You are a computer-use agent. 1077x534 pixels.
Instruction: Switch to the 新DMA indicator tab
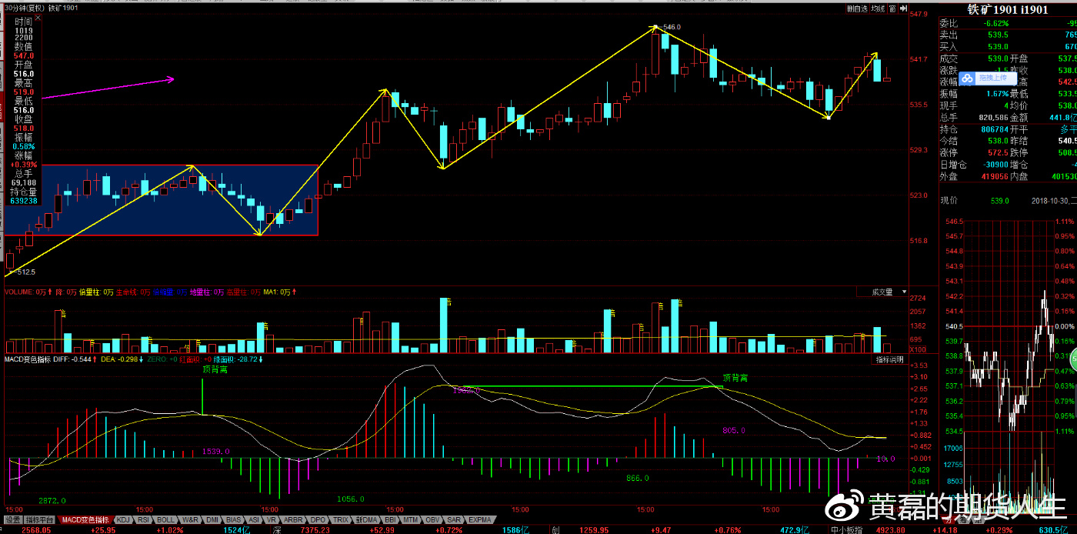coord(367,519)
